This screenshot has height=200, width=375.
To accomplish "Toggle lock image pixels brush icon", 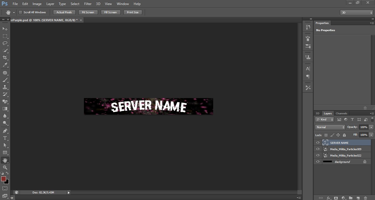I will click(332, 135).
